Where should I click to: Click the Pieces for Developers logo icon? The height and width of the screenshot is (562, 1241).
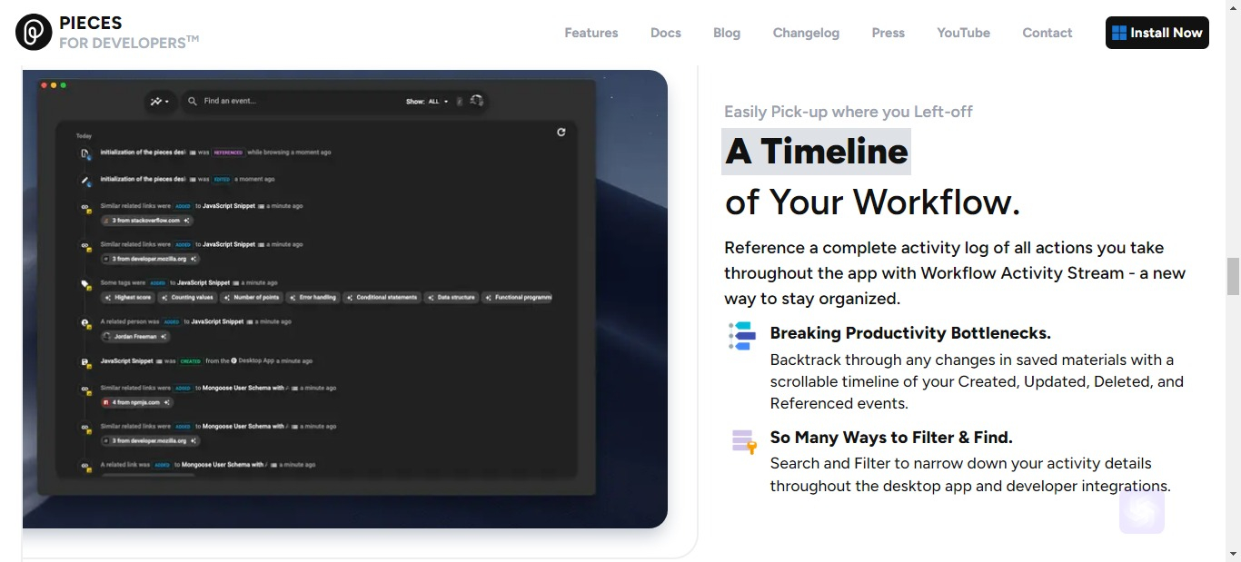point(34,33)
